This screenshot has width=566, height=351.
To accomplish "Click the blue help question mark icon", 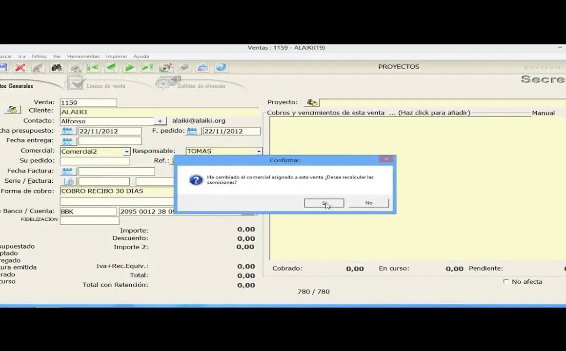I will click(x=221, y=68).
